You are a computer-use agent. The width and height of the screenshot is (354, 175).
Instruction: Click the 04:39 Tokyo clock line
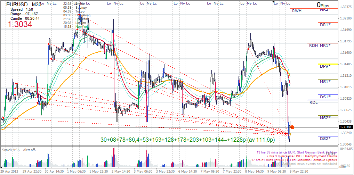pyautogui.click(x=74, y=11)
